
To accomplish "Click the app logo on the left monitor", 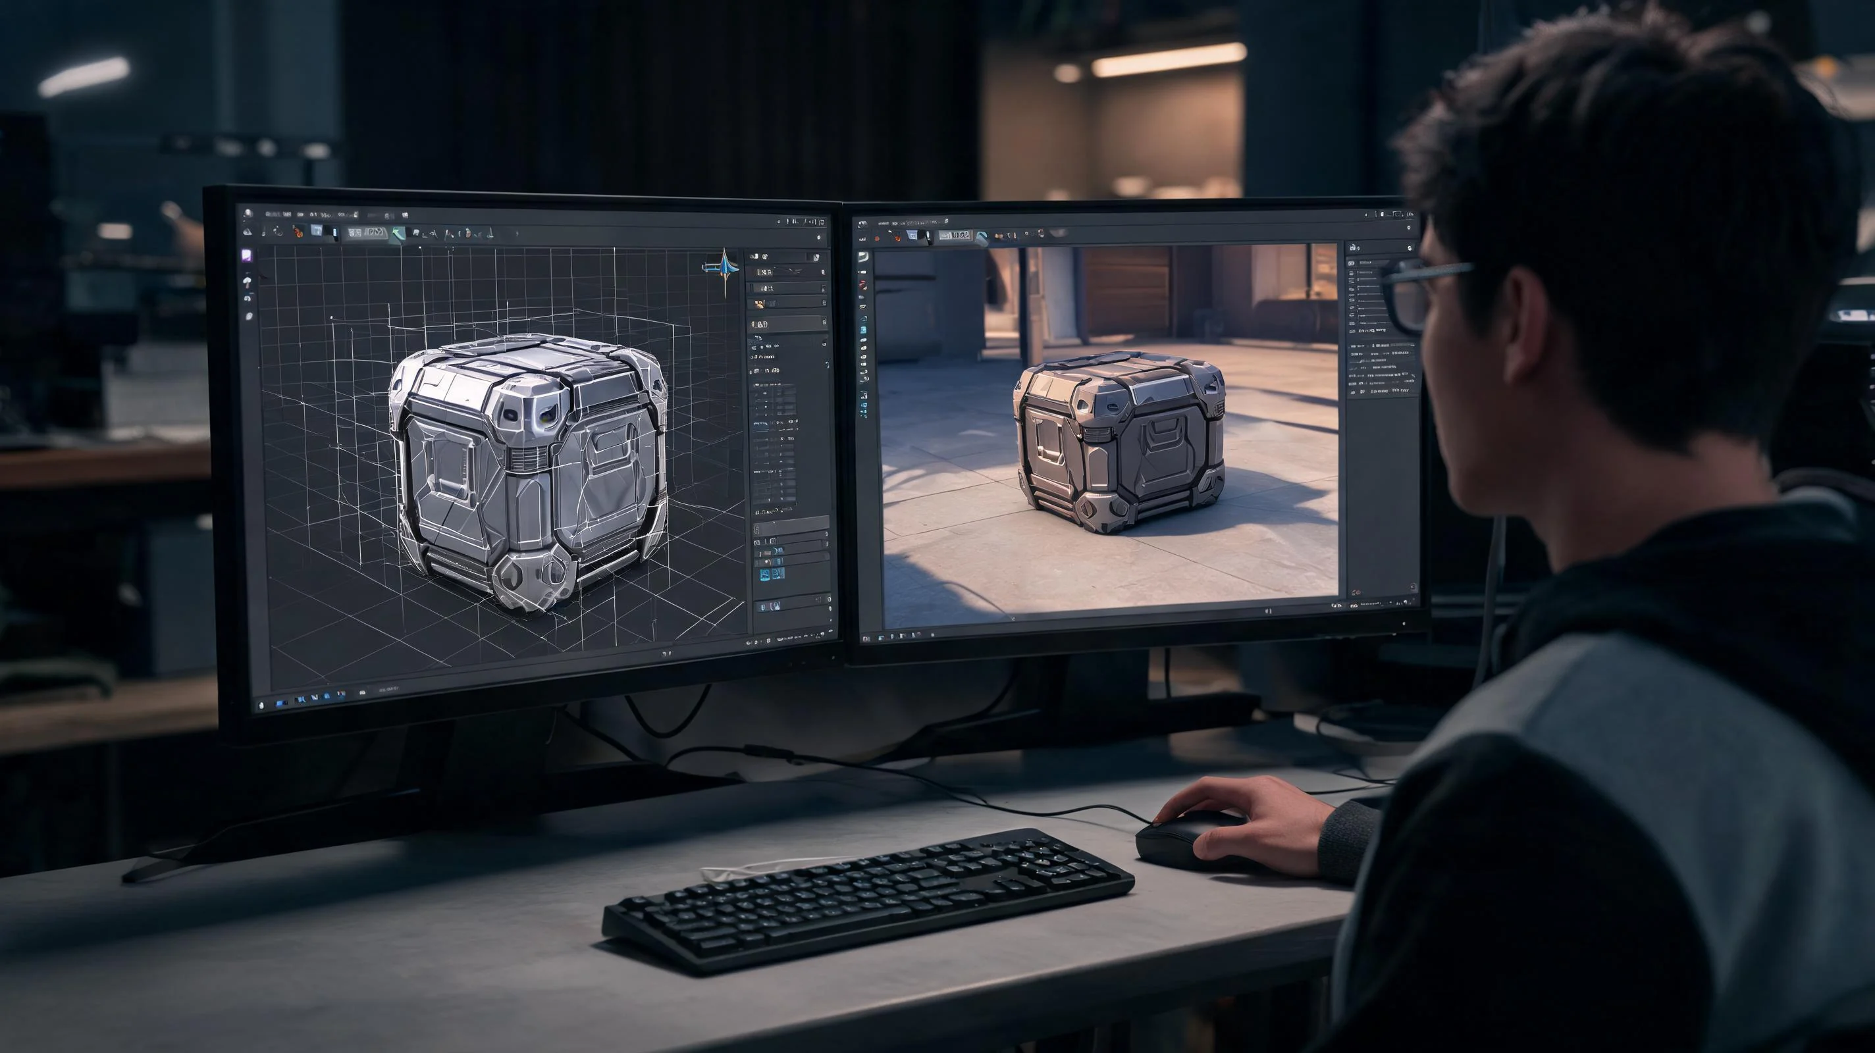I will pos(248,214).
